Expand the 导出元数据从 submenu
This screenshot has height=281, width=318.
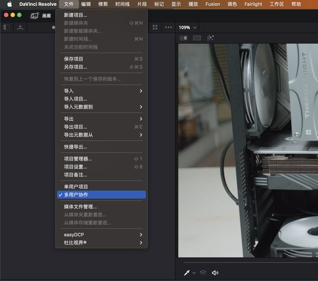(101, 135)
